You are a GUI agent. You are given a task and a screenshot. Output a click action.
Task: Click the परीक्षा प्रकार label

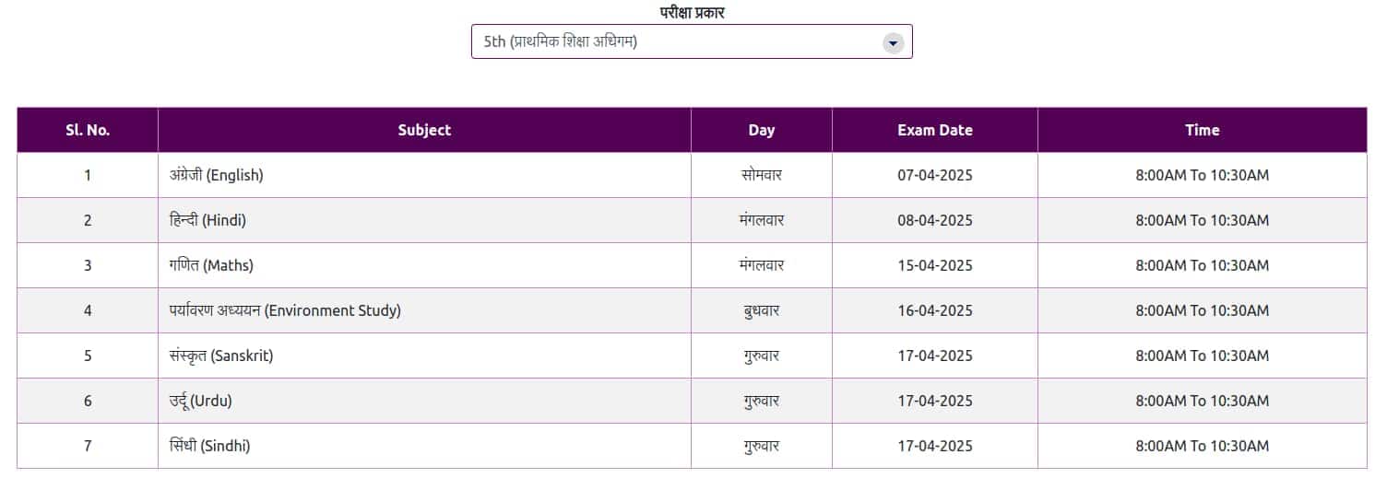point(692,12)
